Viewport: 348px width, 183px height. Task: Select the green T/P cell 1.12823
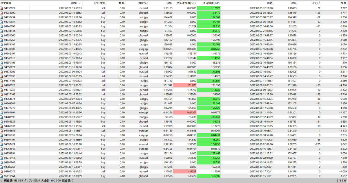tap(209, 9)
